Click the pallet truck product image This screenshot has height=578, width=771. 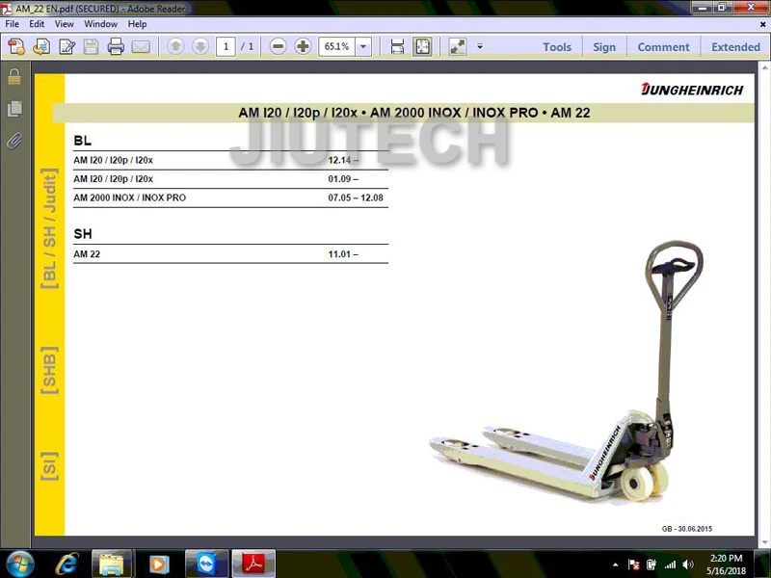click(567, 372)
